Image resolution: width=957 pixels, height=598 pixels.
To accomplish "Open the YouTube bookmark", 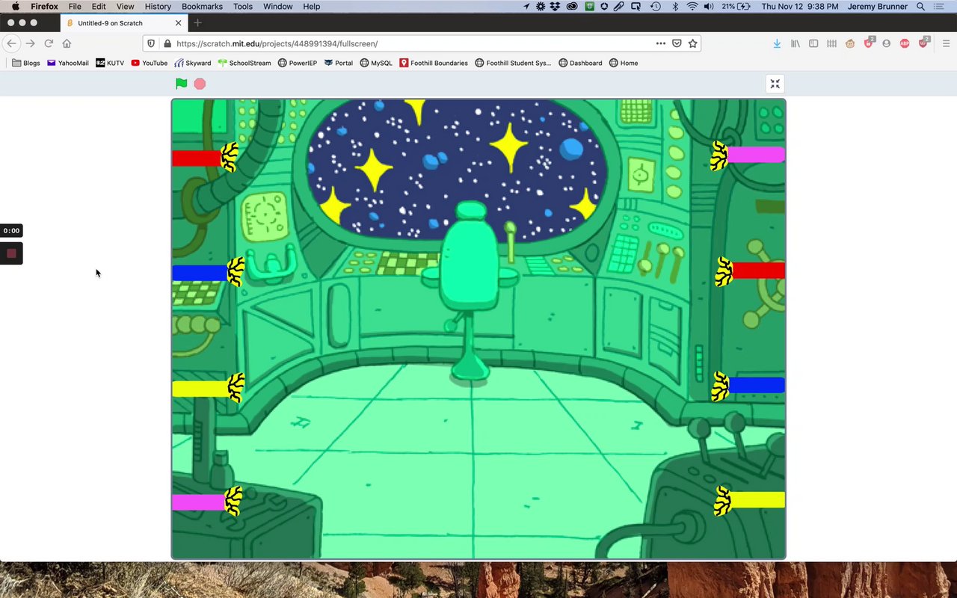I will pos(150,63).
